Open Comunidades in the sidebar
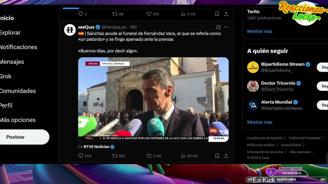 [x=18, y=91]
